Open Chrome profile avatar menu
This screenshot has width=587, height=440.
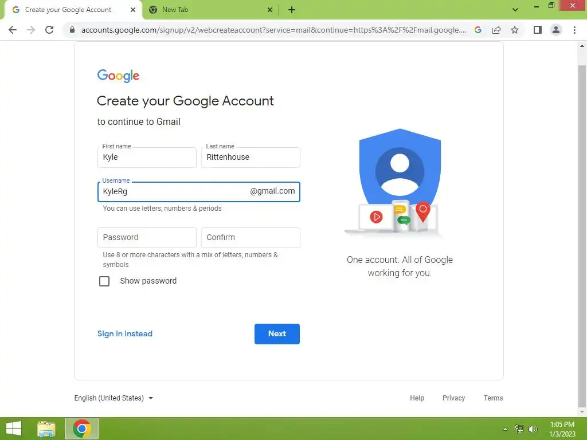556,30
